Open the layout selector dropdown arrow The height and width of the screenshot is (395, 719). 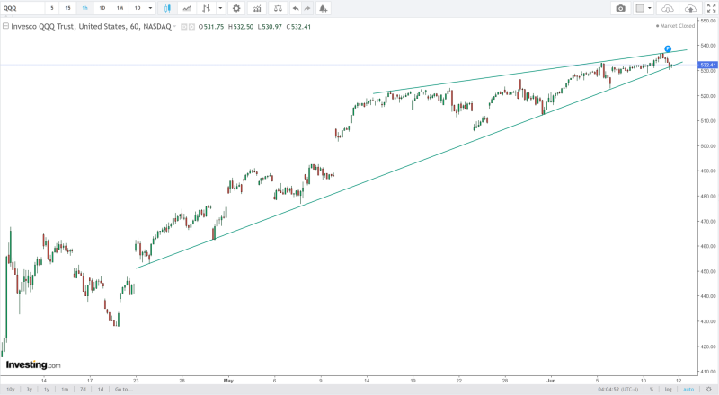[x=650, y=8]
